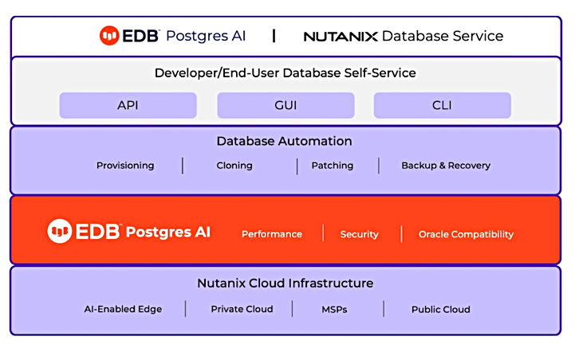Select the GUI box
Image resolution: width=575 pixels, height=352 pixels.
[x=286, y=105]
